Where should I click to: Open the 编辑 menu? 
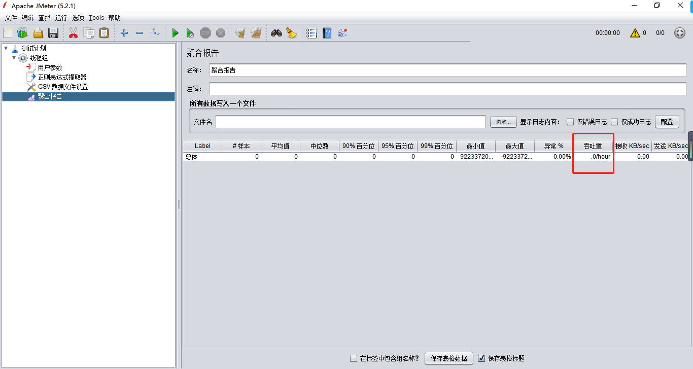coord(27,18)
